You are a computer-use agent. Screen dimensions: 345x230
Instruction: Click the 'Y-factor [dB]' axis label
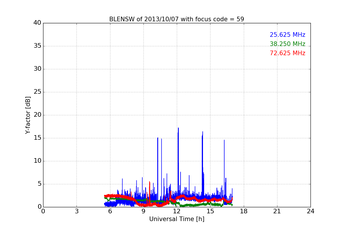pos(28,115)
